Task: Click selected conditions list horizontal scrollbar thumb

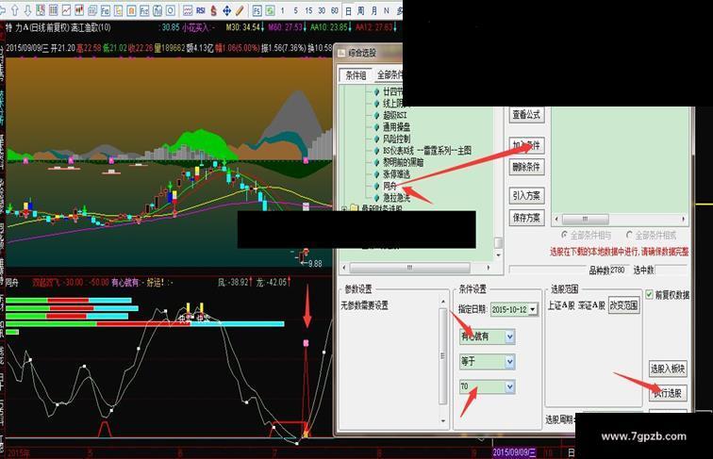Action: (x=586, y=219)
